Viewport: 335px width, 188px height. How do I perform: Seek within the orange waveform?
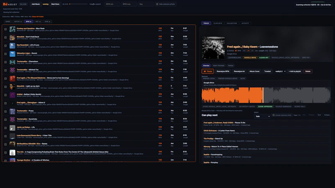click(232, 95)
